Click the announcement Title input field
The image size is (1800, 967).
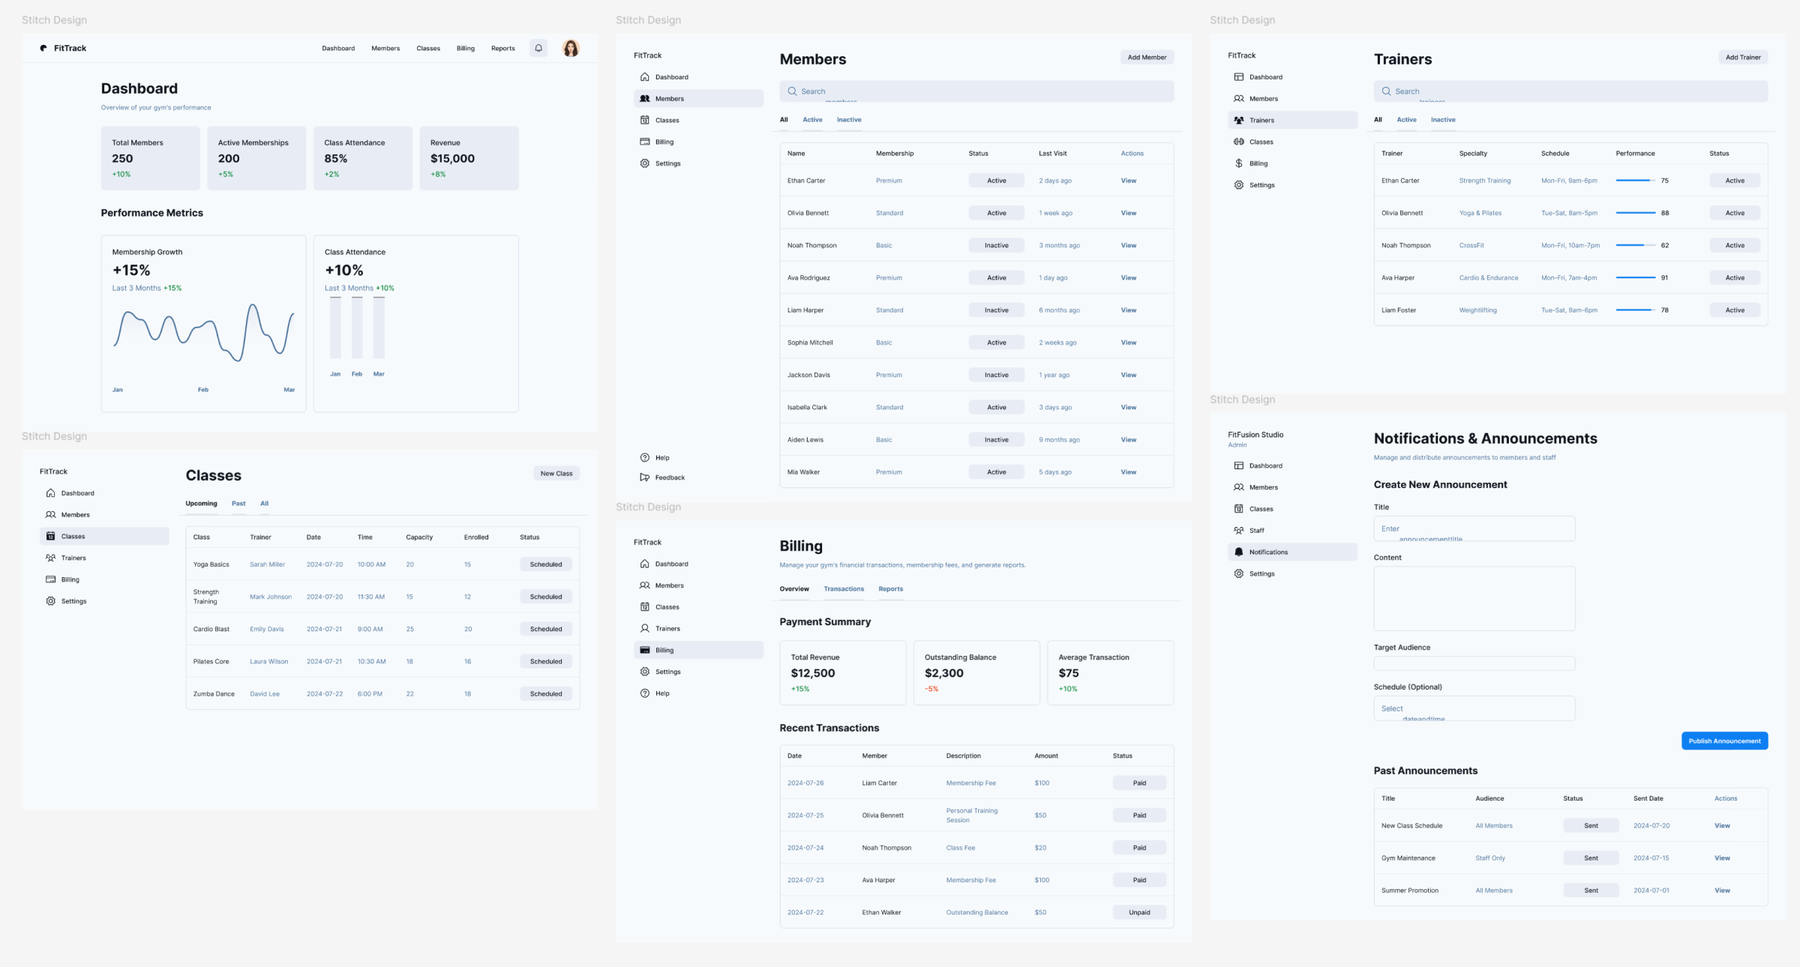click(x=1474, y=528)
